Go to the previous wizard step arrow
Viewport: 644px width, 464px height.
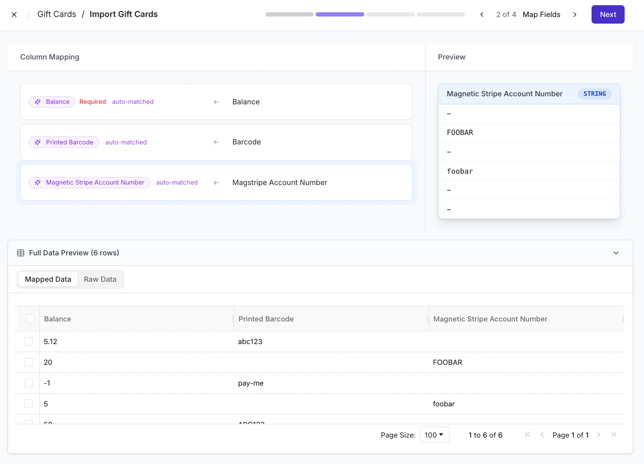click(482, 15)
